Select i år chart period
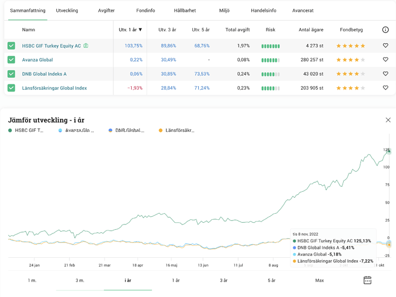The height and width of the screenshot is (297, 396). (x=128, y=280)
